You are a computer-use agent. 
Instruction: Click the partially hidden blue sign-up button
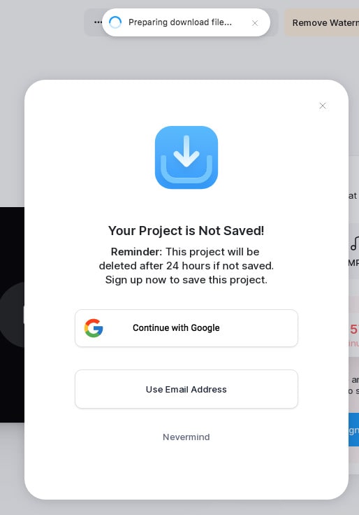tap(353, 430)
